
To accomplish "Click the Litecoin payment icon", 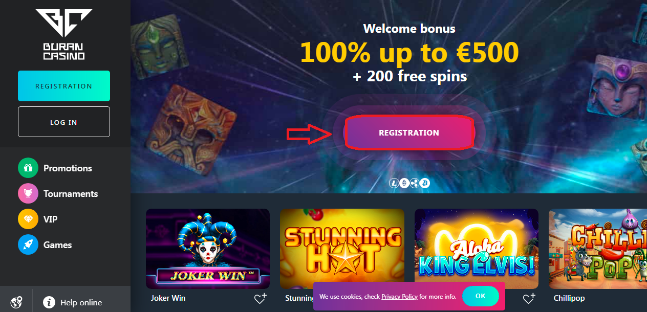I will coord(394,183).
